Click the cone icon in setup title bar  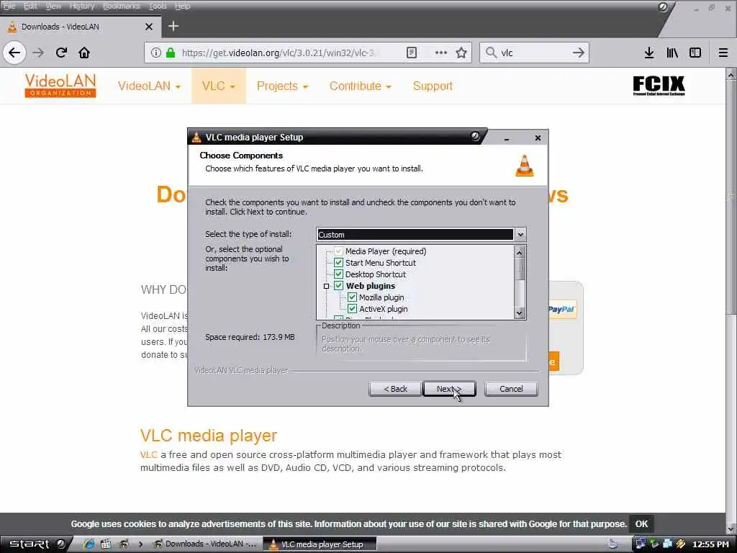coord(196,138)
